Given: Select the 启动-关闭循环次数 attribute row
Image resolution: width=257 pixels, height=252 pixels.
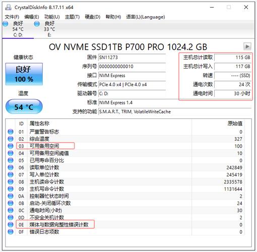Looking at the screenshot, I should pos(125,203).
